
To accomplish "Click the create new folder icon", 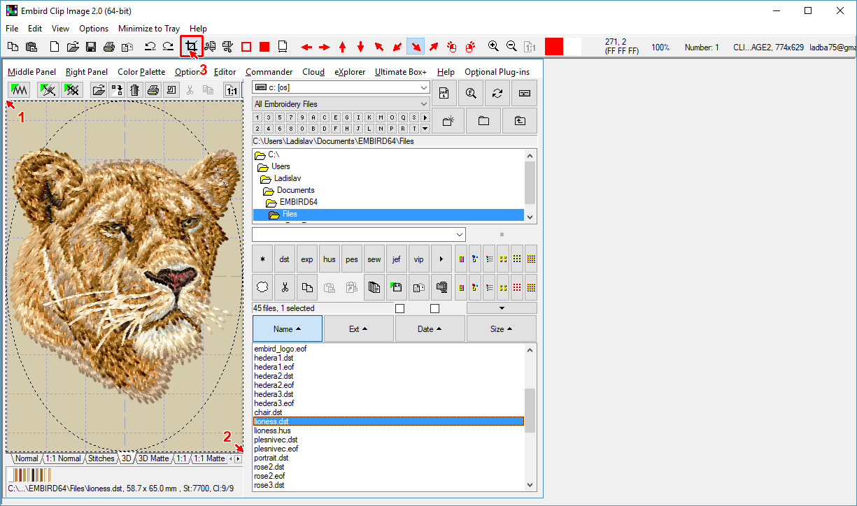I will point(448,121).
